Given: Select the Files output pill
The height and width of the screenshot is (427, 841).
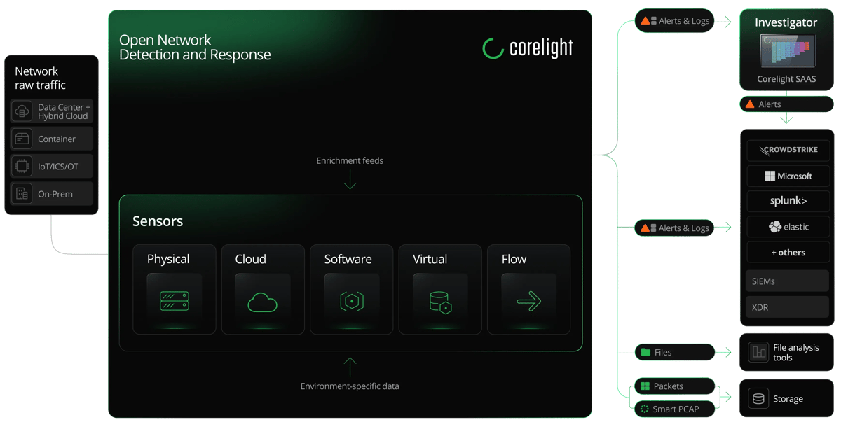Looking at the screenshot, I should coord(674,352).
